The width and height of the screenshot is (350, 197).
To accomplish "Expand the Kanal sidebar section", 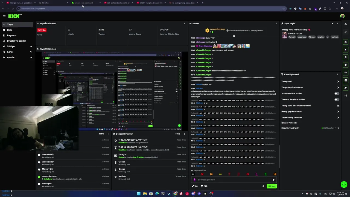I will (17, 52).
